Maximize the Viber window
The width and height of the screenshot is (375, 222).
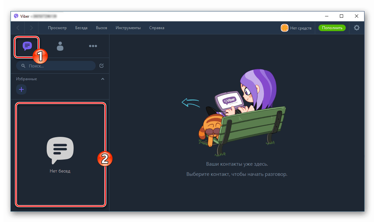[x=341, y=16]
